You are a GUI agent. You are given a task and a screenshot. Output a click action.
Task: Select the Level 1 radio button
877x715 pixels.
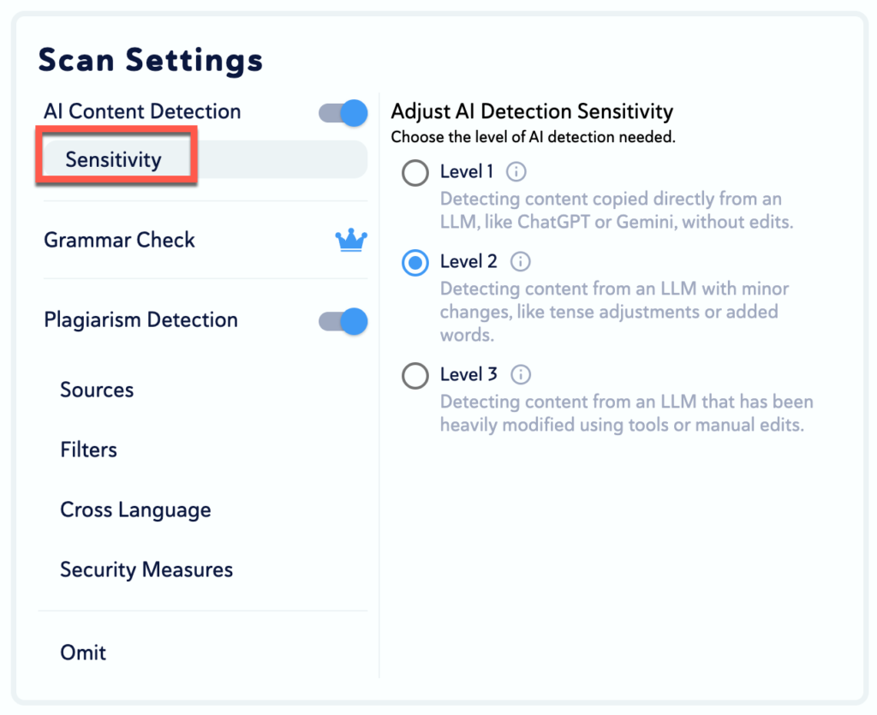point(415,174)
